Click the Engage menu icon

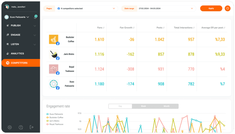point(8,35)
